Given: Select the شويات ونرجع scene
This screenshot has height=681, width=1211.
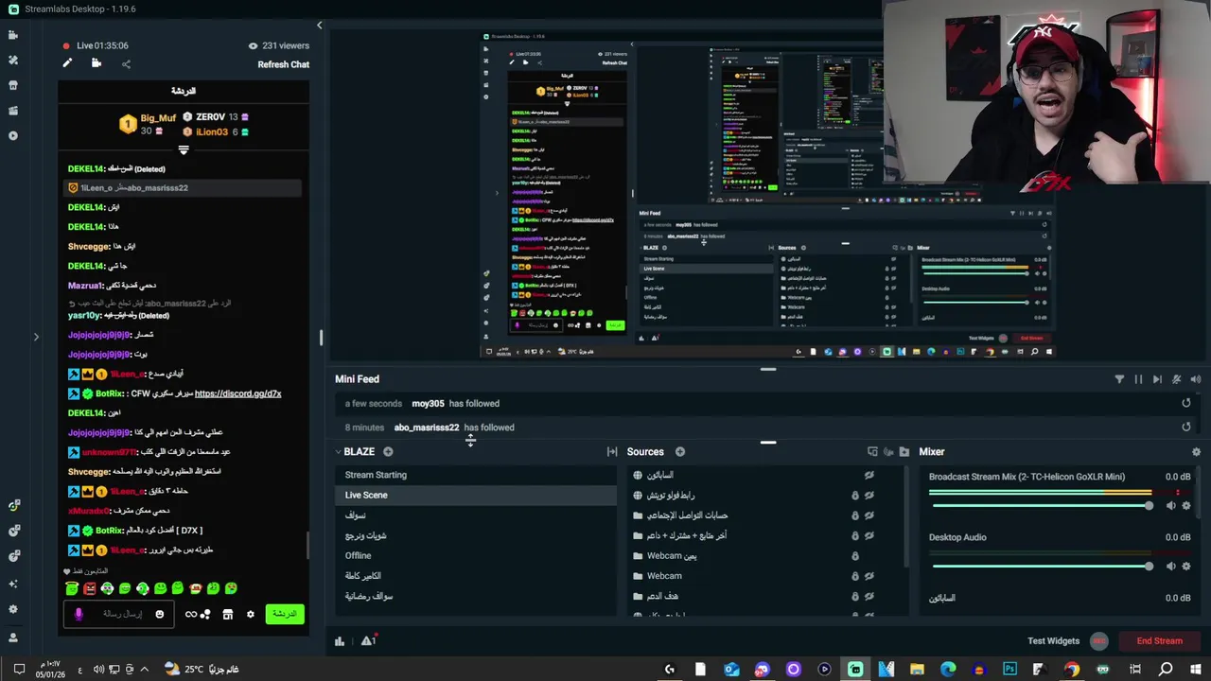Looking at the screenshot, I should pos(477,535).
